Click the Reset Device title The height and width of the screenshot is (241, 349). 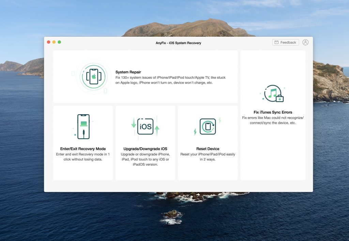208,149
